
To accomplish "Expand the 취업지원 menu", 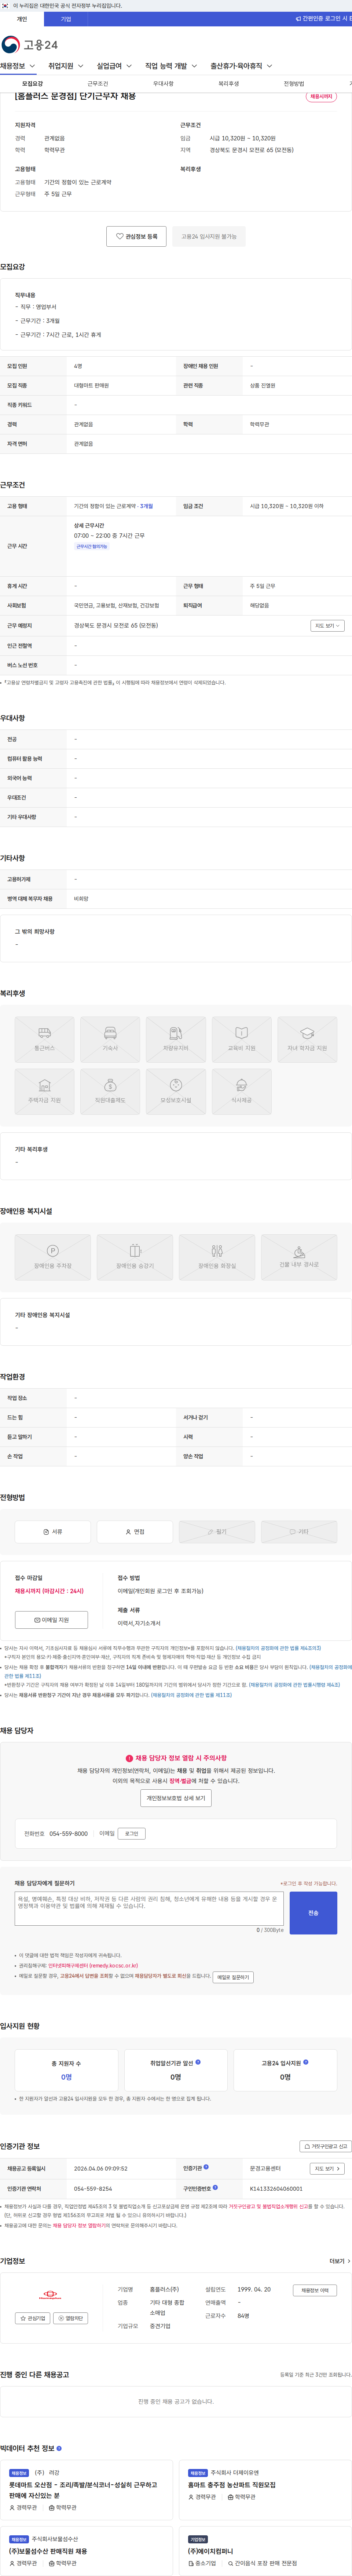I will pyautogui.click(x=66, y=66).
